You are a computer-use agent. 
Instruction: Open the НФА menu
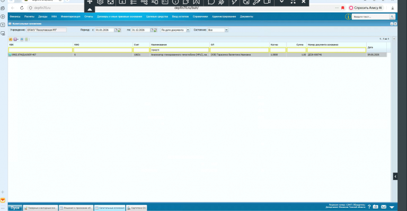[54, 16]
